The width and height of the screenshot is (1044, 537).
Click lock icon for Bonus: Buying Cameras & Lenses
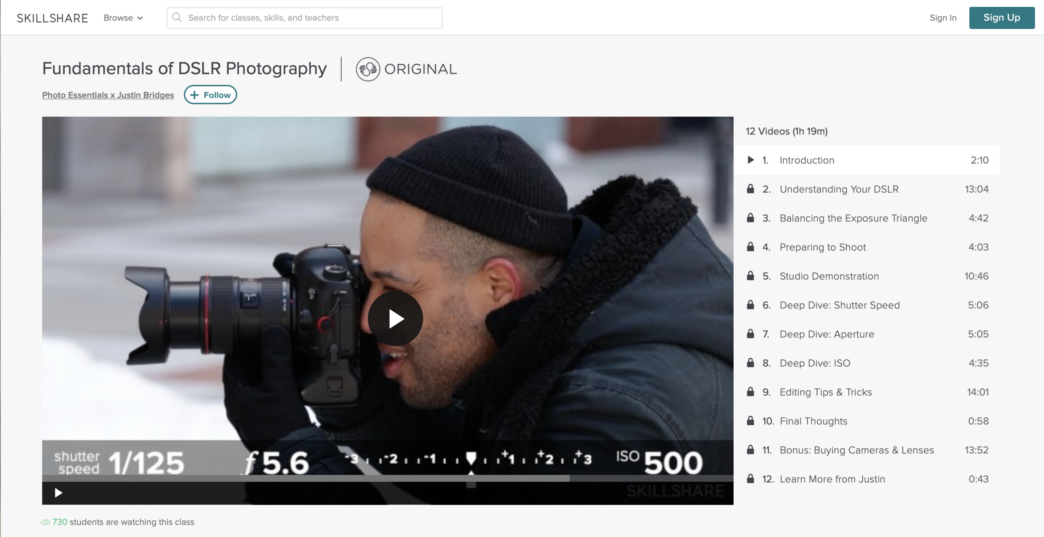750,449
